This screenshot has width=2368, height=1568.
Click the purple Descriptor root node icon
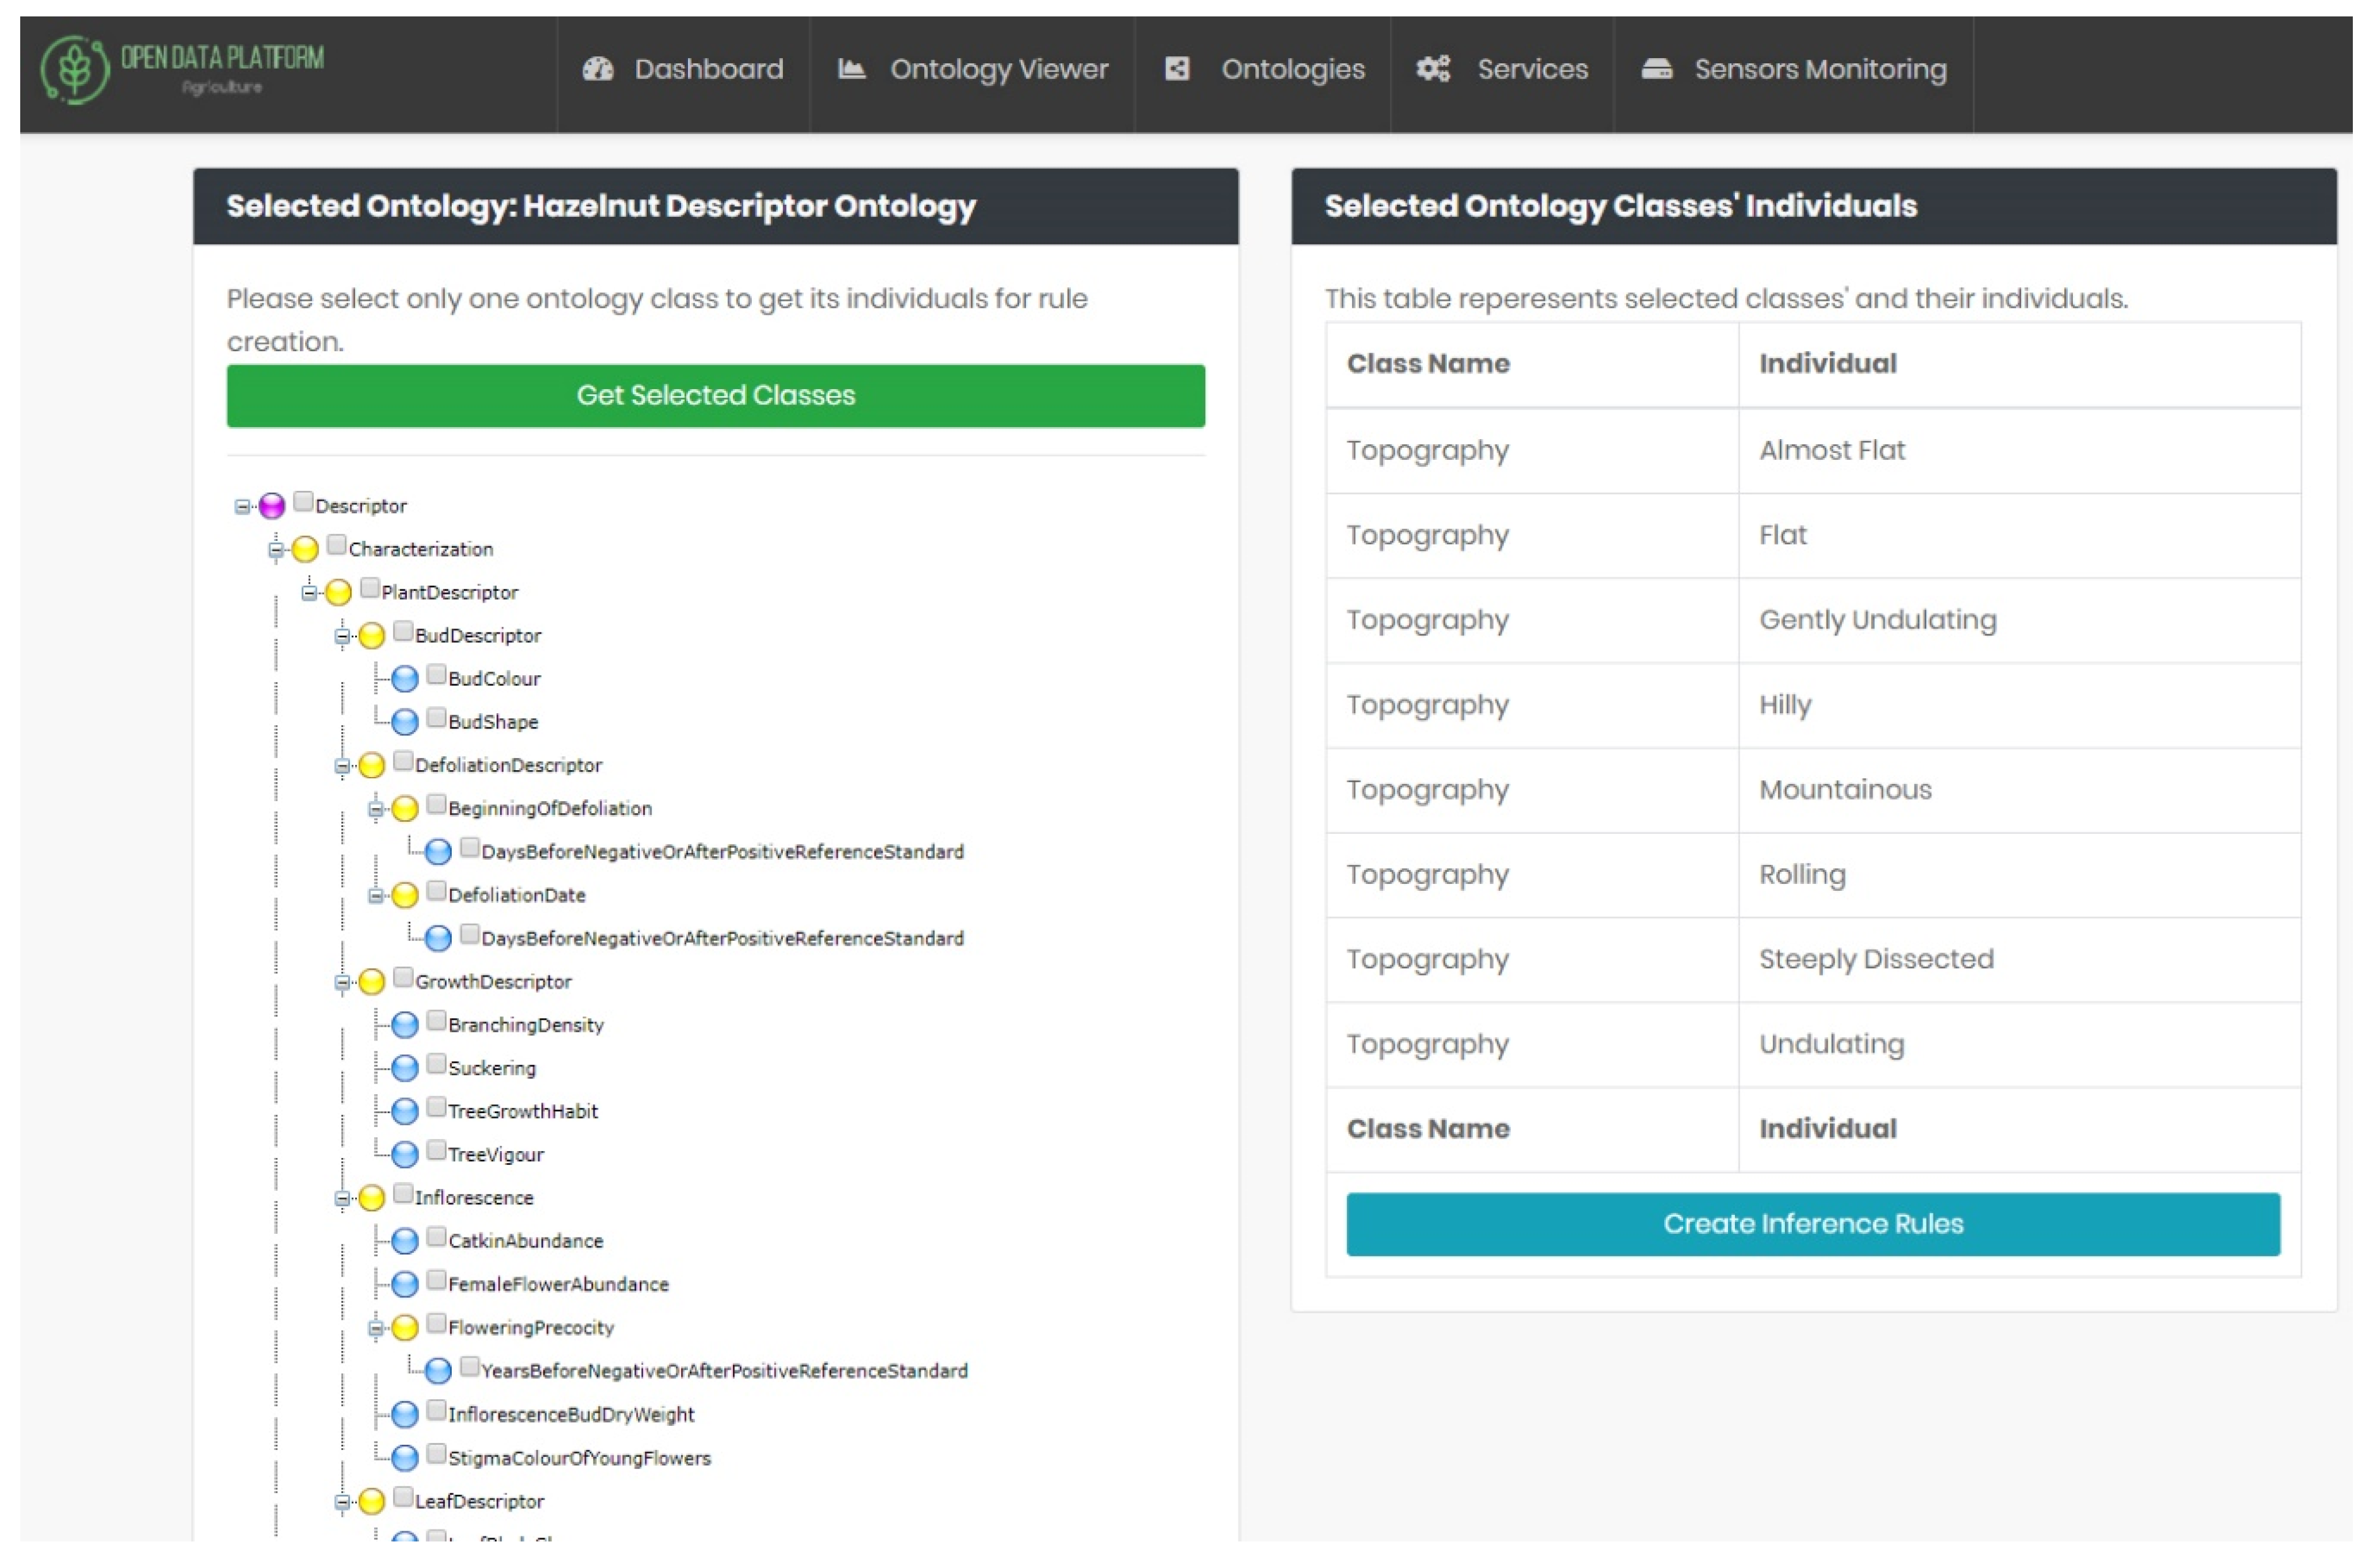[272, 506]
